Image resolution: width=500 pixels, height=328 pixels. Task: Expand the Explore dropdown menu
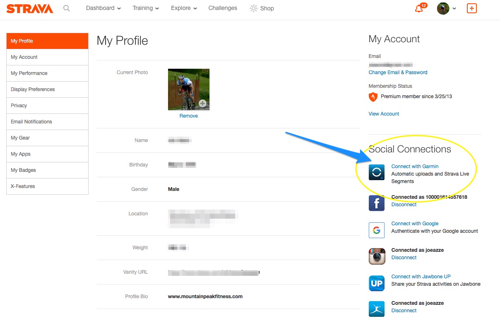click(184, 8)
